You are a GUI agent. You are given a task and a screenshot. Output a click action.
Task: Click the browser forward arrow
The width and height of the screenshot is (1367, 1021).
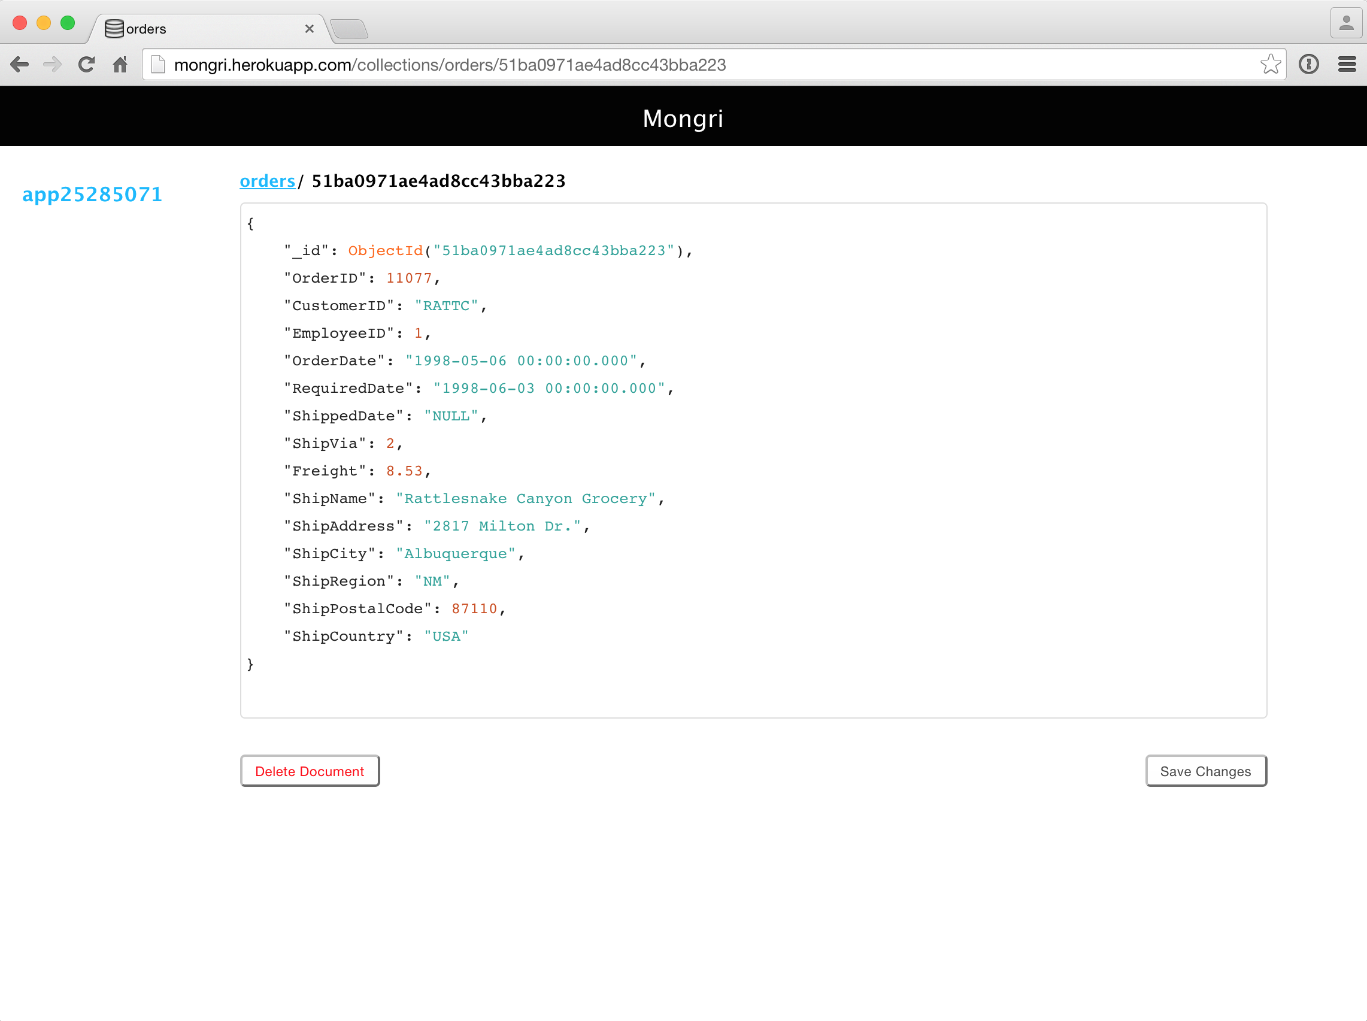pyautogui.click(x=53, y=64)
